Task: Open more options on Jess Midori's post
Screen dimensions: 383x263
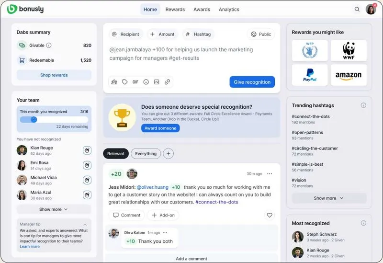Action: click(x=270, y=173)
